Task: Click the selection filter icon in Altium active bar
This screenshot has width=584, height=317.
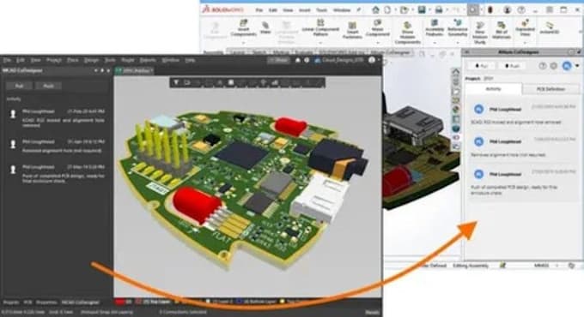Action: 176,82
